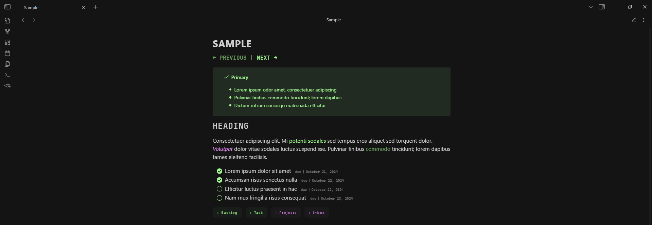Check the 'Nam mus fringilla risus consequat' task

point(219,198)
